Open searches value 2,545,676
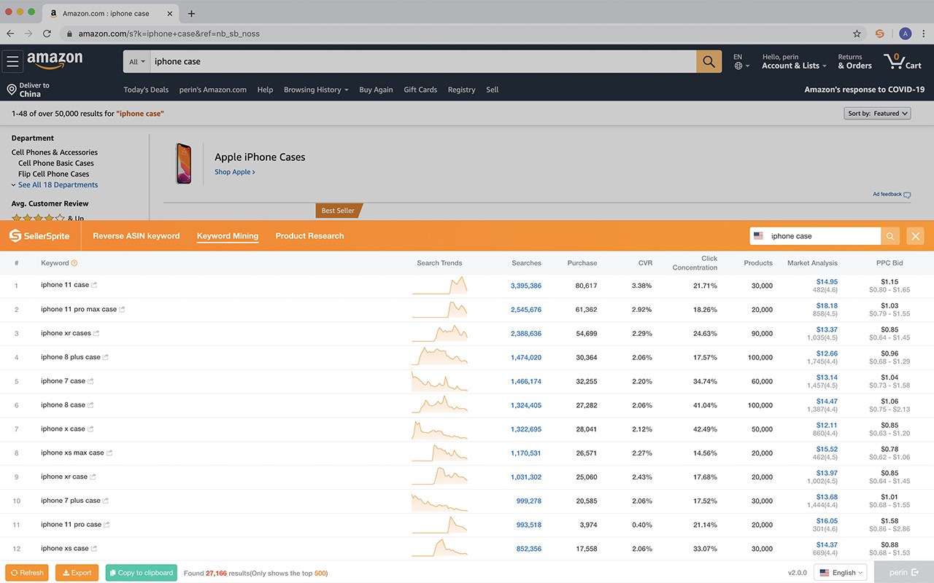This screenshot has width=934, height=583. (x=526, y=310)
